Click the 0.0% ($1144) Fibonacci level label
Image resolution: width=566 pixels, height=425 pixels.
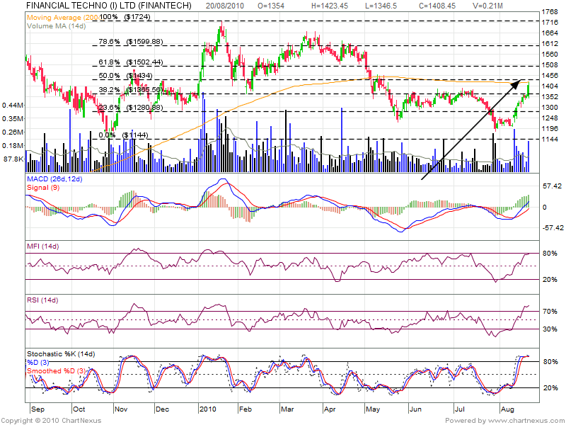[x=125, y=135]
